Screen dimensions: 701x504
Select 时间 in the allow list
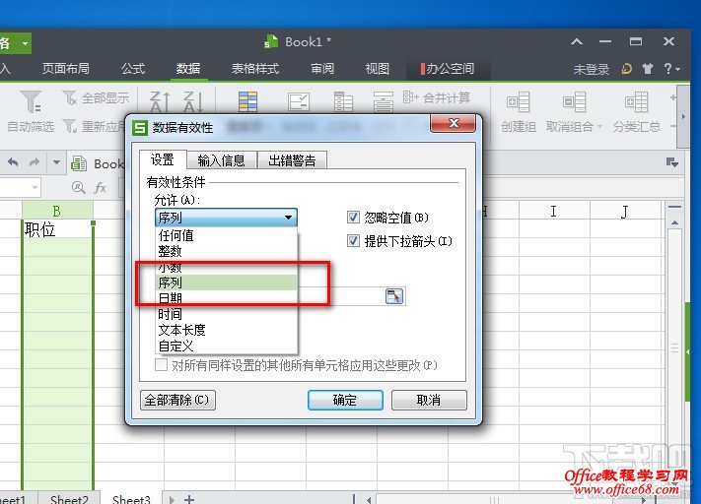pyautogui.click(x=226, y=314)
